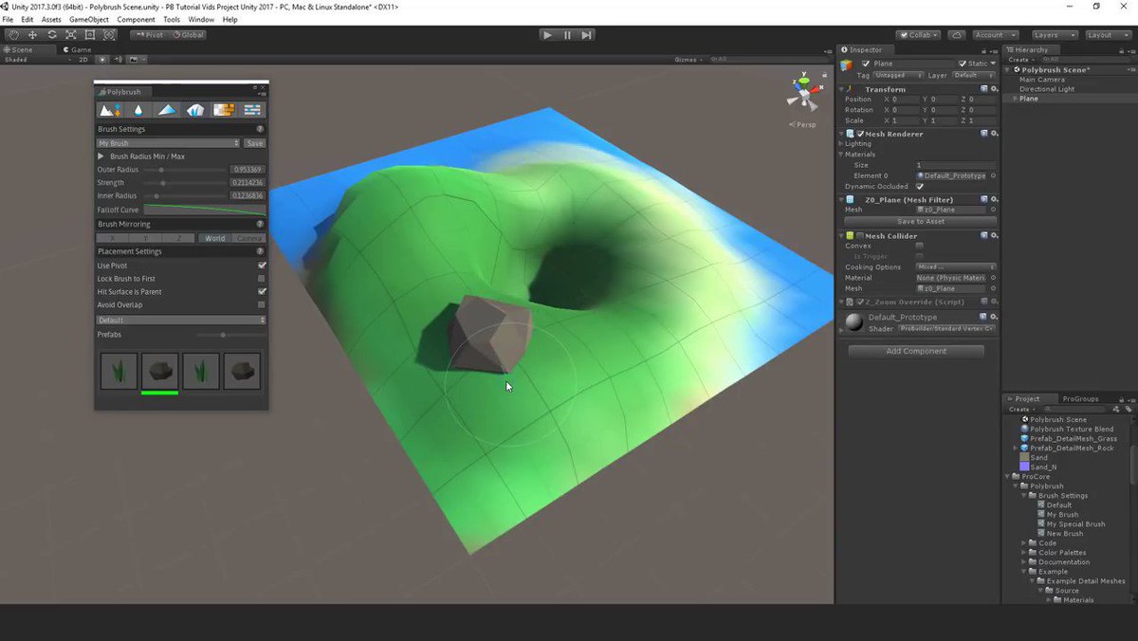This screenshot has height=641, width=1138.
Task: Toggle Static checkbox in Inspector
Action: (962, 64)
